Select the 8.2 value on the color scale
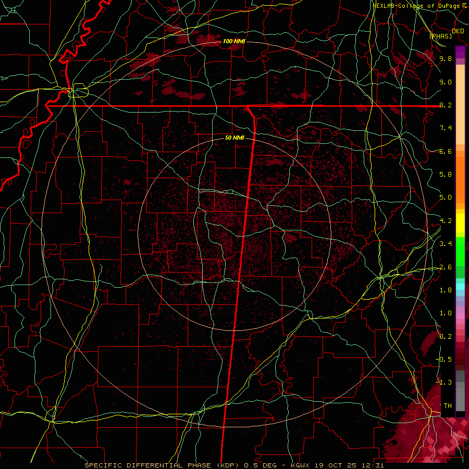This screenshot has height=469, width=469. (446, 105)
